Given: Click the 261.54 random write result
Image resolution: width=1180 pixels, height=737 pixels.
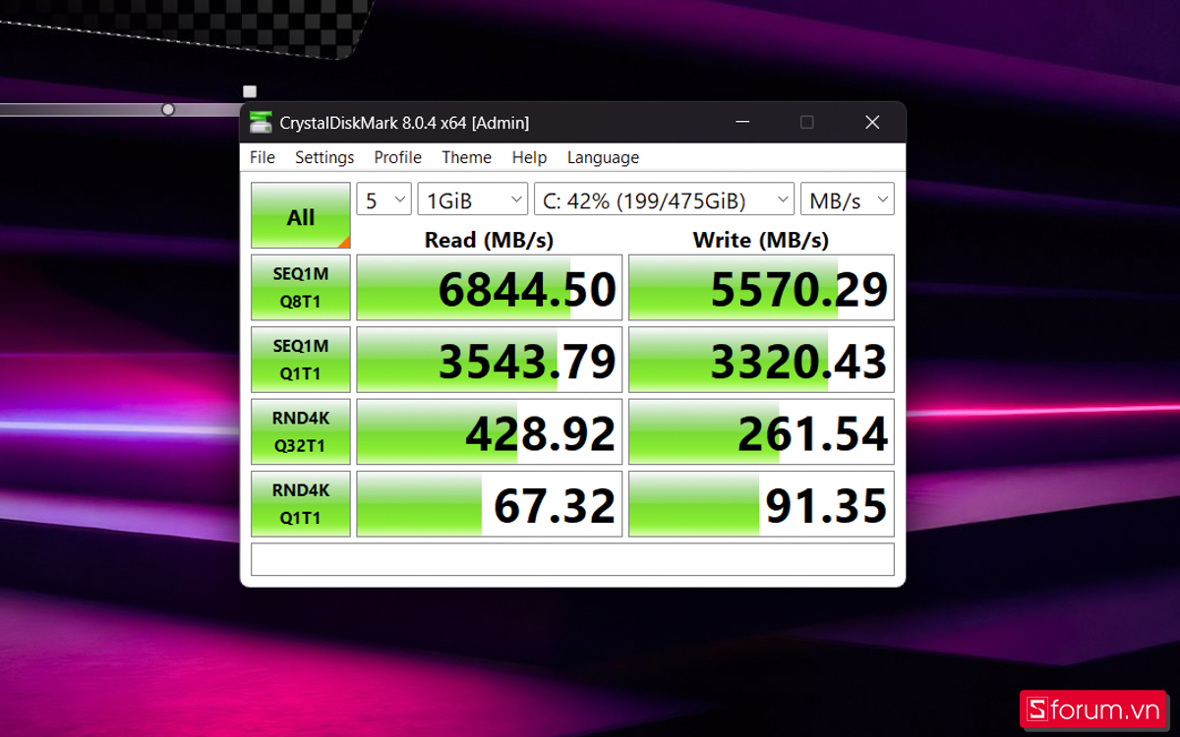Looking at the screenshot, I should tap(762, 431).
